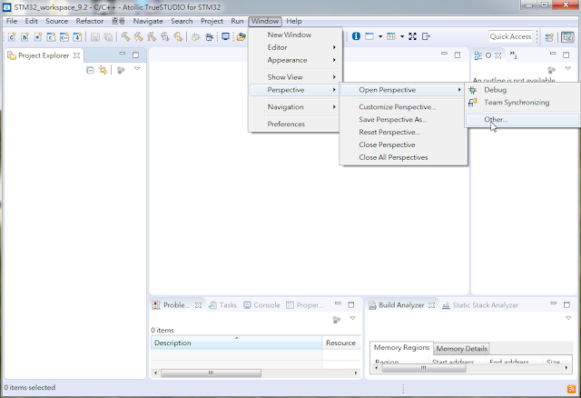Click the new C source file icon
The width and height of the screenshot is (581, 398).
tap(12, 36)
